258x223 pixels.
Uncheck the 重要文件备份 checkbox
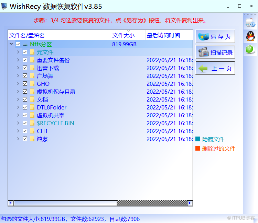(x=25, y=60)
